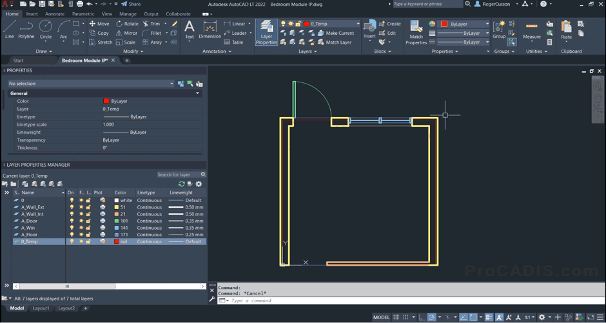
Task: Switch to the Parametric ribbon tab
Action: point(83,14)
